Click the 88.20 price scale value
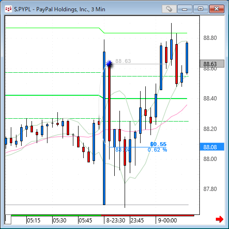Screen dimensions: 229x229 [210, 129]
